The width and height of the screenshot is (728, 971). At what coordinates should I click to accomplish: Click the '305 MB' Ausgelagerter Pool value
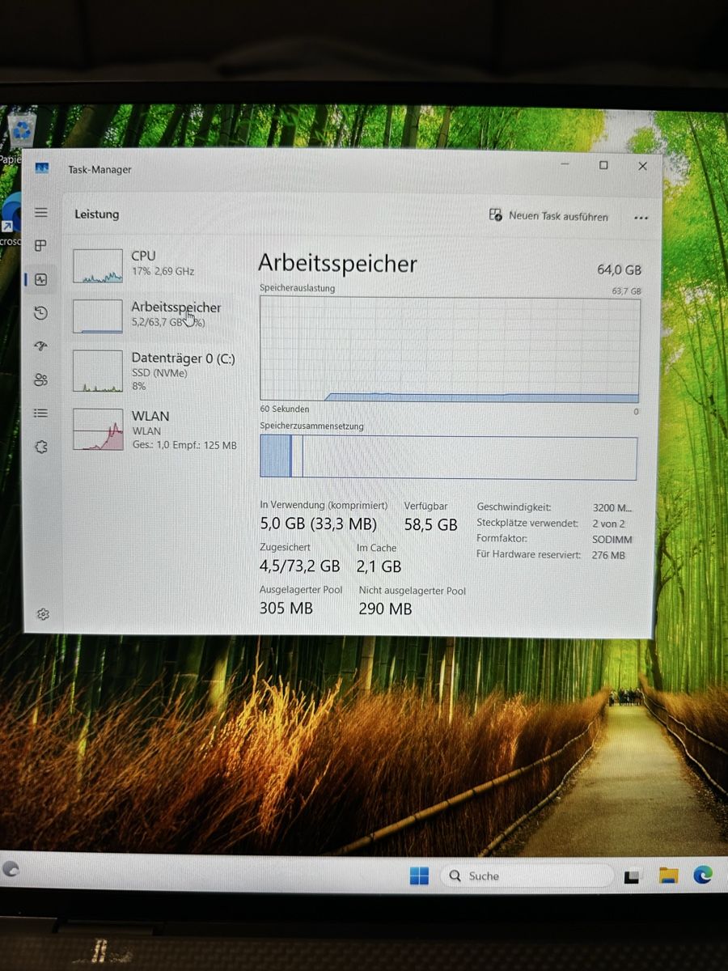tap(286, 608)
